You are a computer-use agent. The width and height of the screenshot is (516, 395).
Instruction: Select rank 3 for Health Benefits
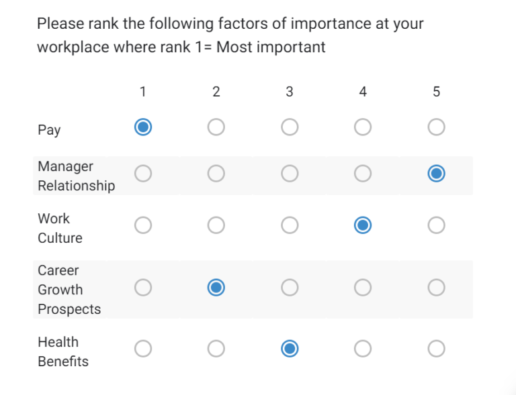[x=290, y=349]
